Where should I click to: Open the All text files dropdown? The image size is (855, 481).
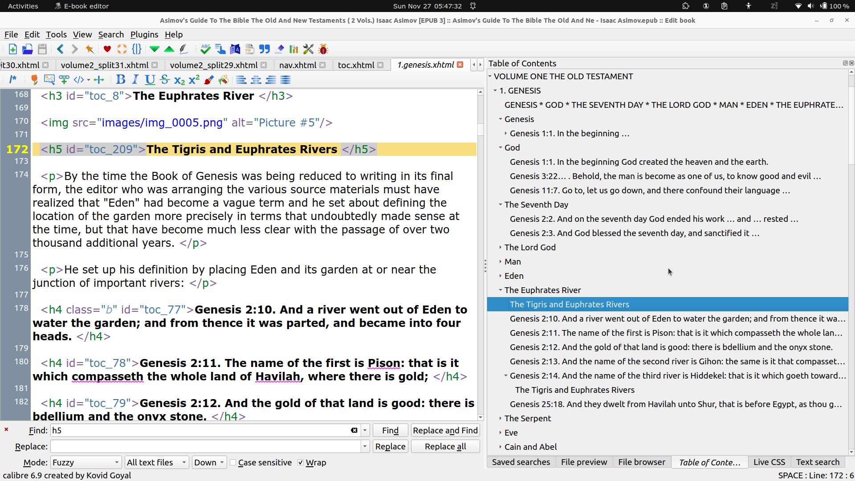pyautogui.click(x=156, y=463)
